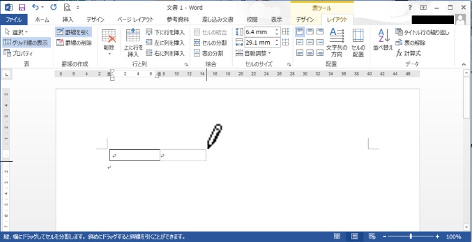Click タイトル行の繰り返し repeat header rows
The height and width of the screenshot is (242, 473).
(x=423, y=32)
